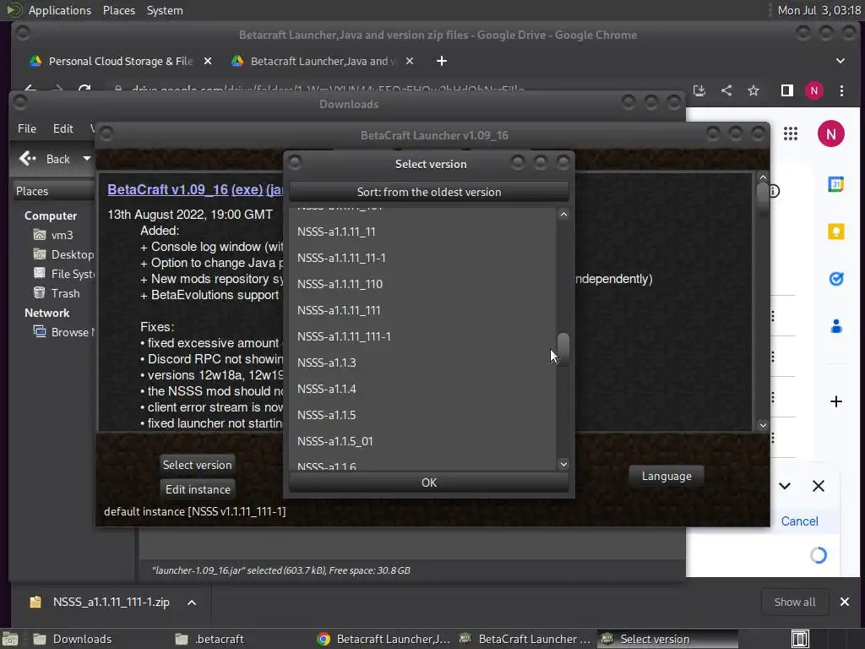Viewport: 865px width, 649px height.
Task: Open Browse Network in sidebar
Action: pos(63,332)
